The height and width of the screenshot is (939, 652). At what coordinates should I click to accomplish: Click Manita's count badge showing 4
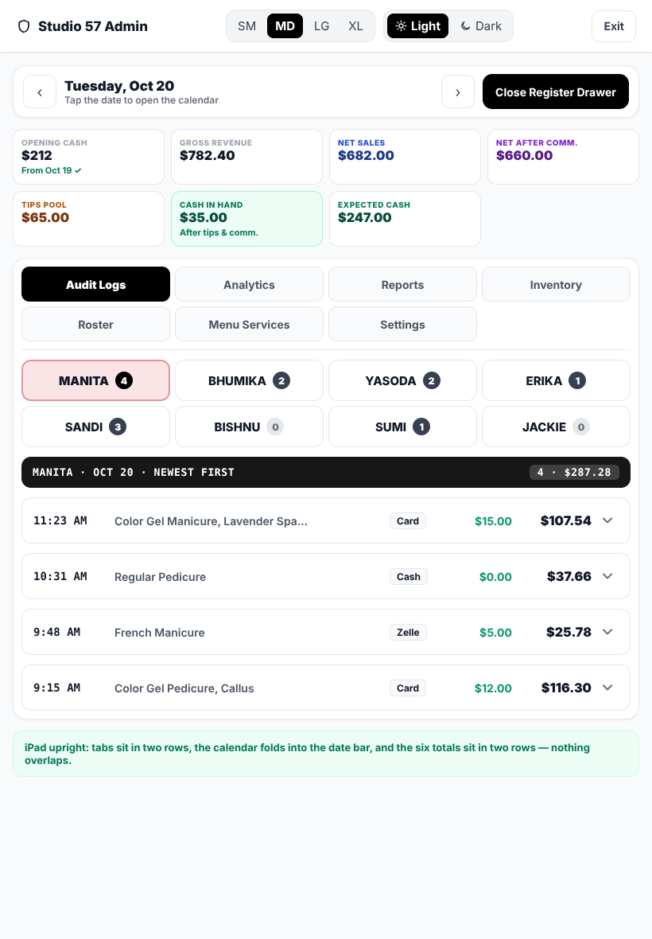pos(124,381)
